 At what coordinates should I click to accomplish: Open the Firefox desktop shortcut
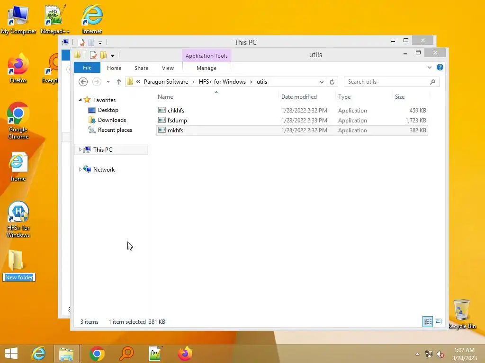[x=18, y=69]
